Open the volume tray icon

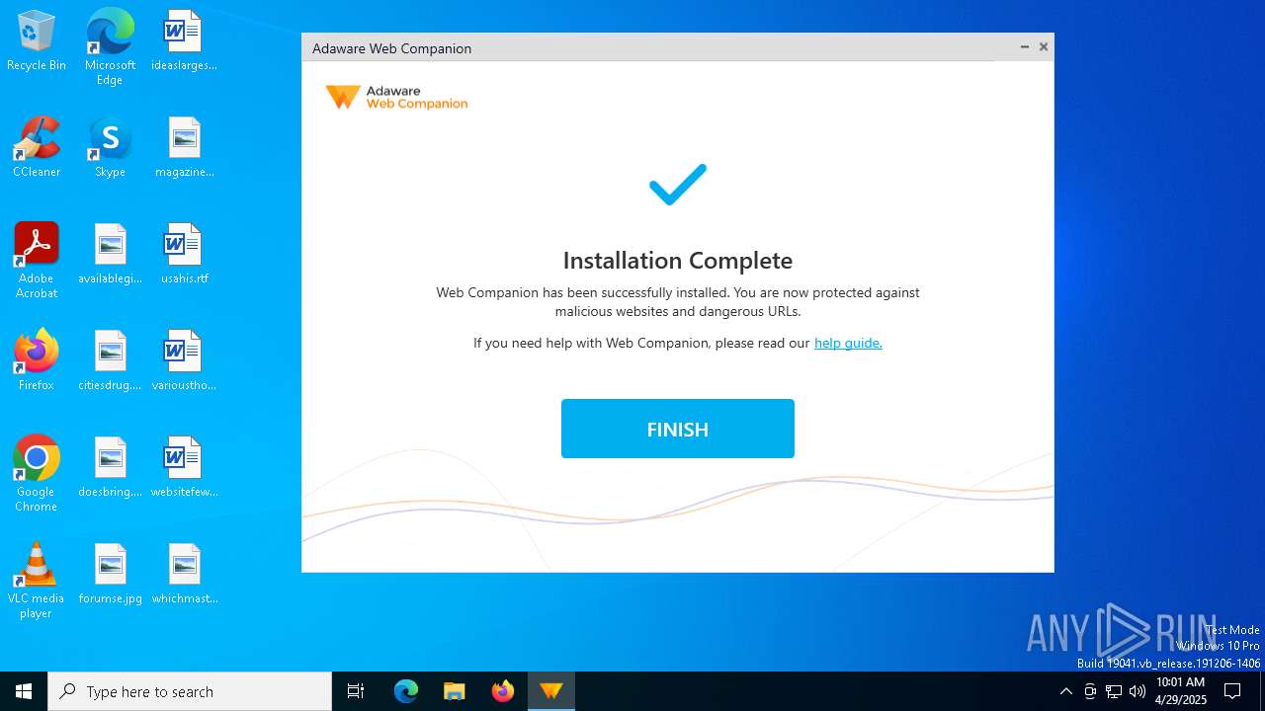1138,691
